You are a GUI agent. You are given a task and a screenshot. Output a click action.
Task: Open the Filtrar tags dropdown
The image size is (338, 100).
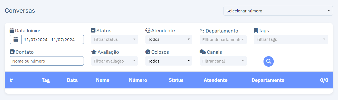(x=291, y=39)
